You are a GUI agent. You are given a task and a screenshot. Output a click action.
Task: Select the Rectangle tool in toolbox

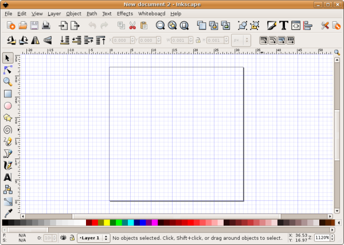click(x=7, y=93)
